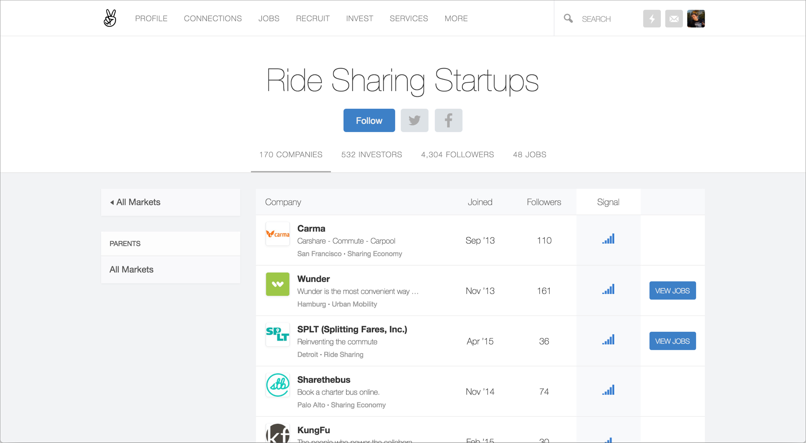
Task: Click Detroit location tag under SPLT
Action: 307,355
